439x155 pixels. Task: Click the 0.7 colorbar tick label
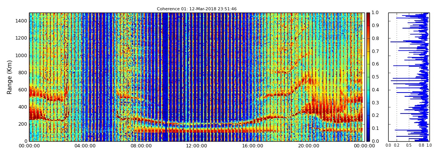(374, 51)
